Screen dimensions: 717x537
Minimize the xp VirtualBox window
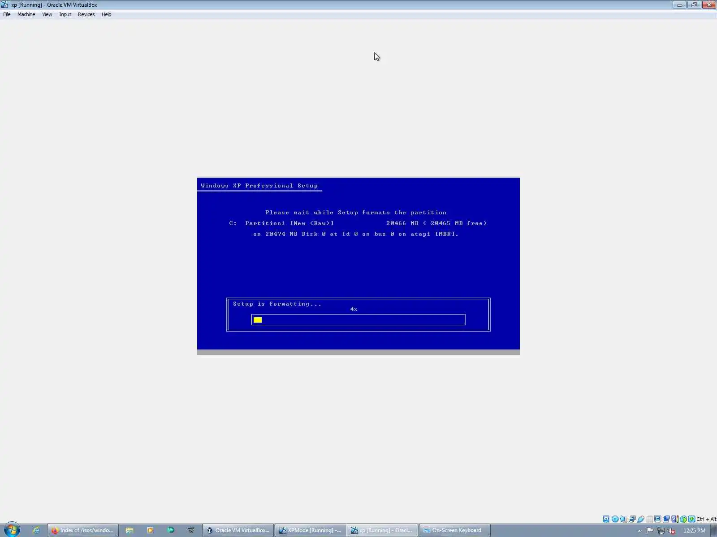coord(679,5)
